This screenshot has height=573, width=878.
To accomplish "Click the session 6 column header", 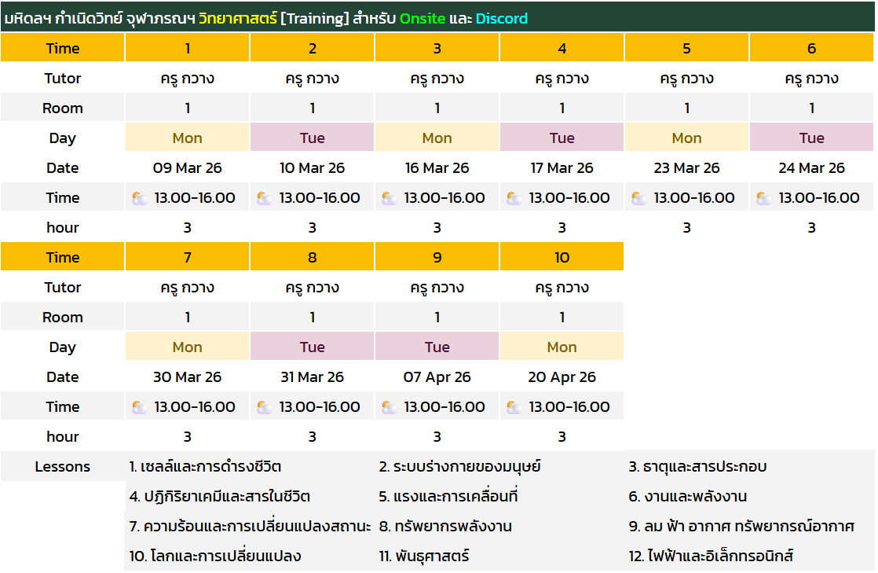I will pos(811,49).
